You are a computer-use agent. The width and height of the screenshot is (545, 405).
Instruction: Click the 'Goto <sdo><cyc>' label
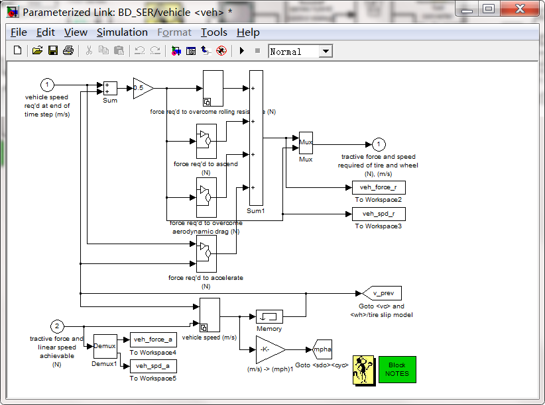(322, 365)
